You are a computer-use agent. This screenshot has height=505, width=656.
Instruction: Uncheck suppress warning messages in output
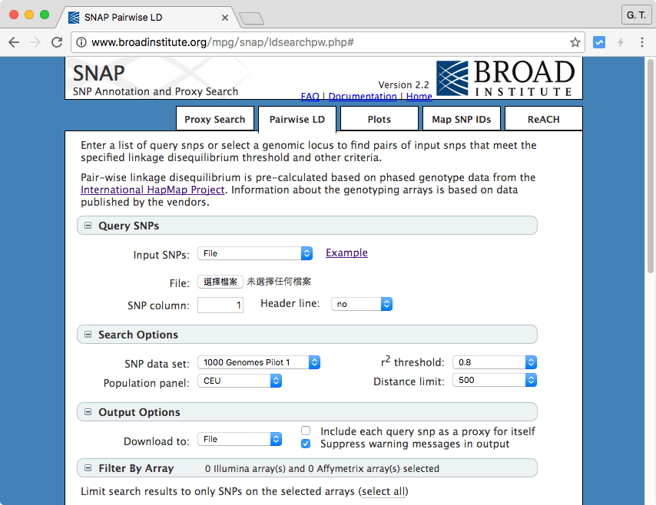(x=306, y=444)
